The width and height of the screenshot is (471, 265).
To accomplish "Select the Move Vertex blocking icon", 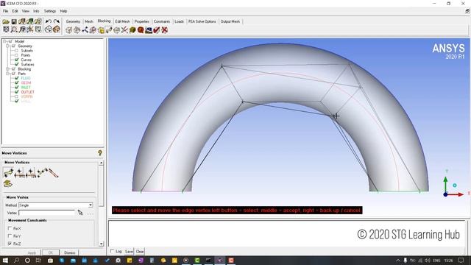I will click(x=109, y=30).
